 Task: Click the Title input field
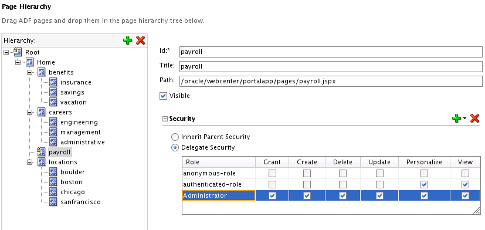[x=331, y=66]
